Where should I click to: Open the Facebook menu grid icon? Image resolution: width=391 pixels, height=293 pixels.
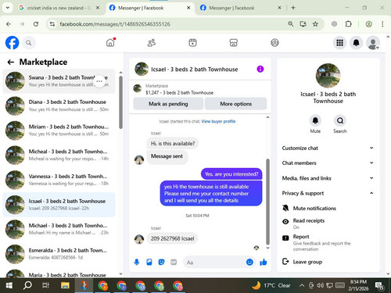(x=339, y=43)
